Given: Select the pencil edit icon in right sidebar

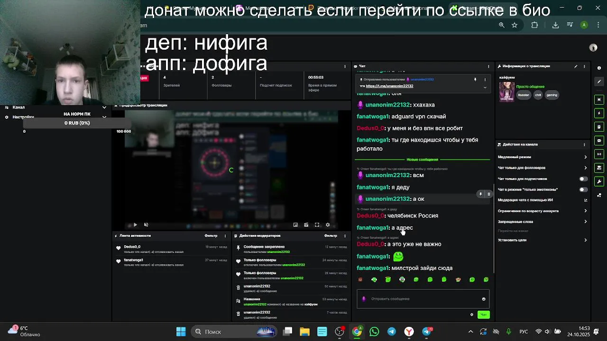Looking at the screenshot, I should [x=599, y=81].
